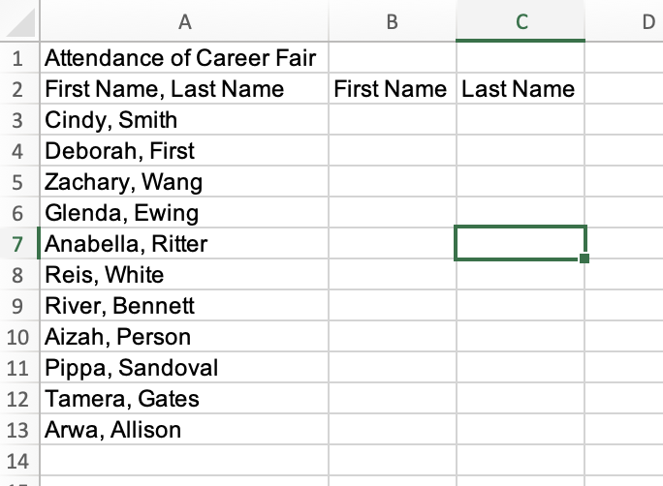This screenshot has height=486, width=663.
Task: Click the row 7 header
Action: coord(18,244)
